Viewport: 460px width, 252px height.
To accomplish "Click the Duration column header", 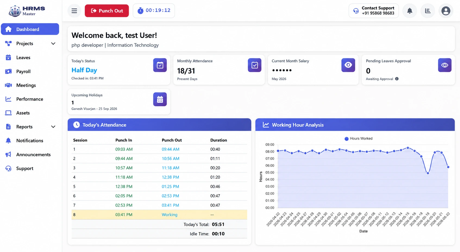I will point(219,140).
